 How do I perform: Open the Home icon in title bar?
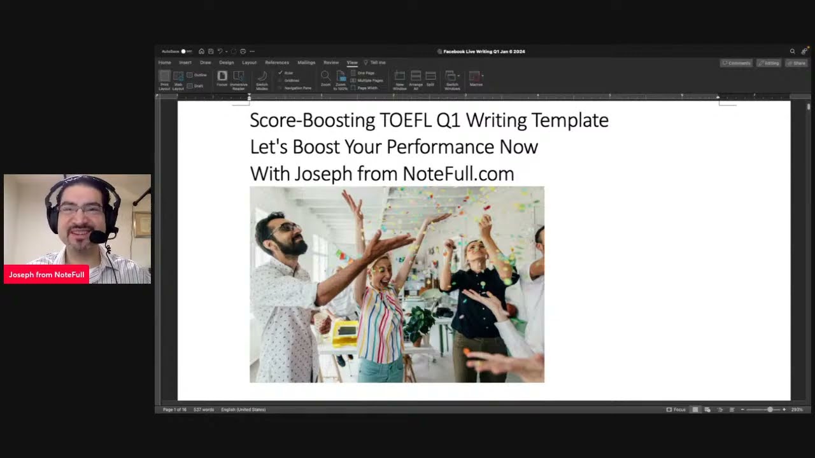coord(201,52)
